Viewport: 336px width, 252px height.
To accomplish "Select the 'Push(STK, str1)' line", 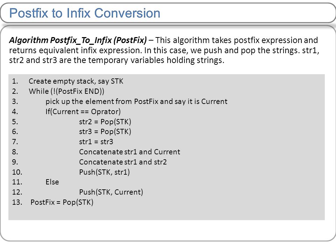I will pyautogui.click(x=104, y=172).
